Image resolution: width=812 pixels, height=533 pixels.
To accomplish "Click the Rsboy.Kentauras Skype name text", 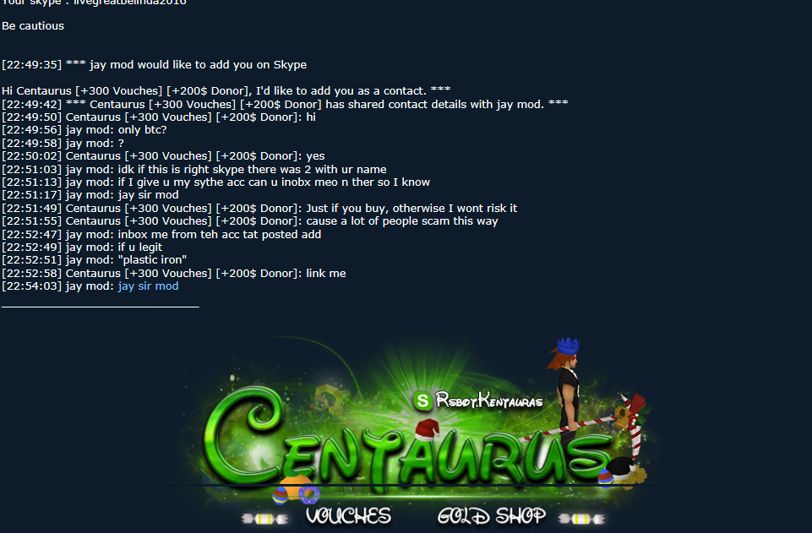I will [x=489, y=400].
